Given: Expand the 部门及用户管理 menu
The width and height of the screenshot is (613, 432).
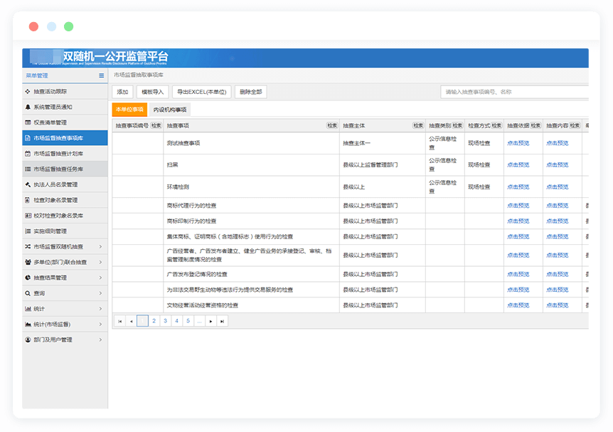Looking at the screenshot, I should pyautogui.click(x=100, y=340).
